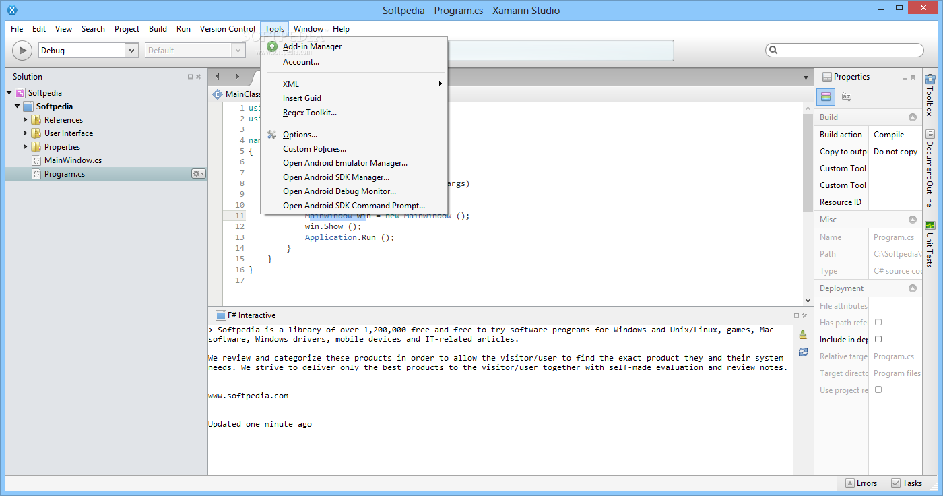Image resolution: width=943 pixels, height=496 pixels.
Task: Click the clear-console broom icon in F# Interactive
Action: tap(803, 334)
